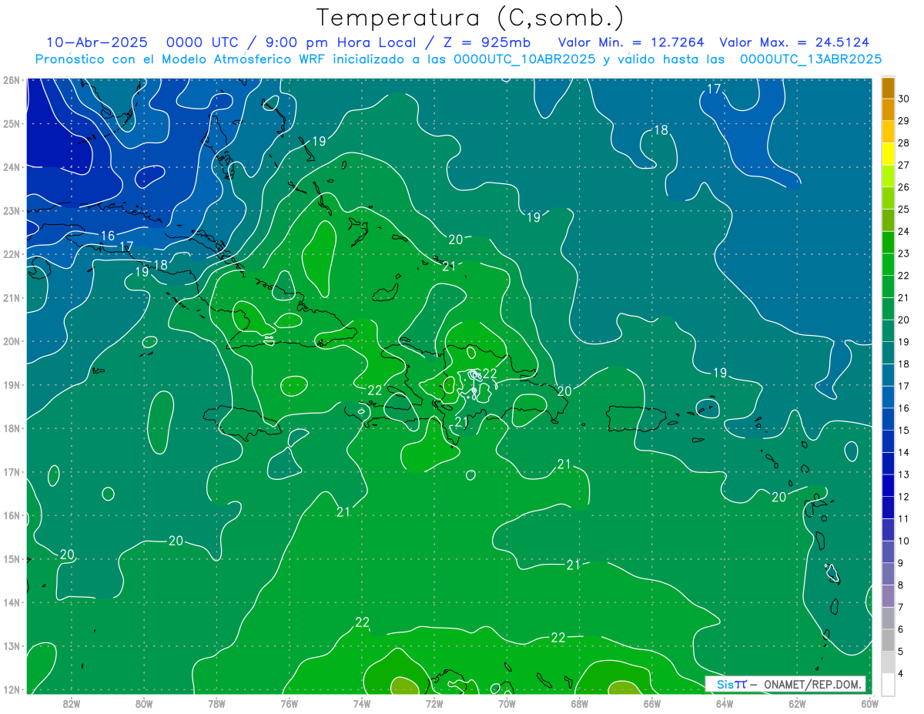Click longitude axis label '80W'
Viewport: 924px width, 714px height.
coord(144,702)
